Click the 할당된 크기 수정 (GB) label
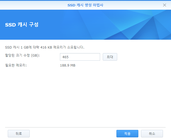 (x=22, y=56)
